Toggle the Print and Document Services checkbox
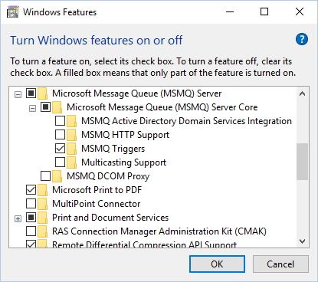Viewport: 318px width, 282px height. tap(31, 218)
